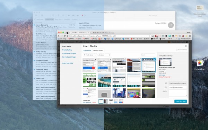208x130 pixels.
Task: Uncheck the blue-highlighted selected thumbnail checkmark
Action: coord(155,59)
